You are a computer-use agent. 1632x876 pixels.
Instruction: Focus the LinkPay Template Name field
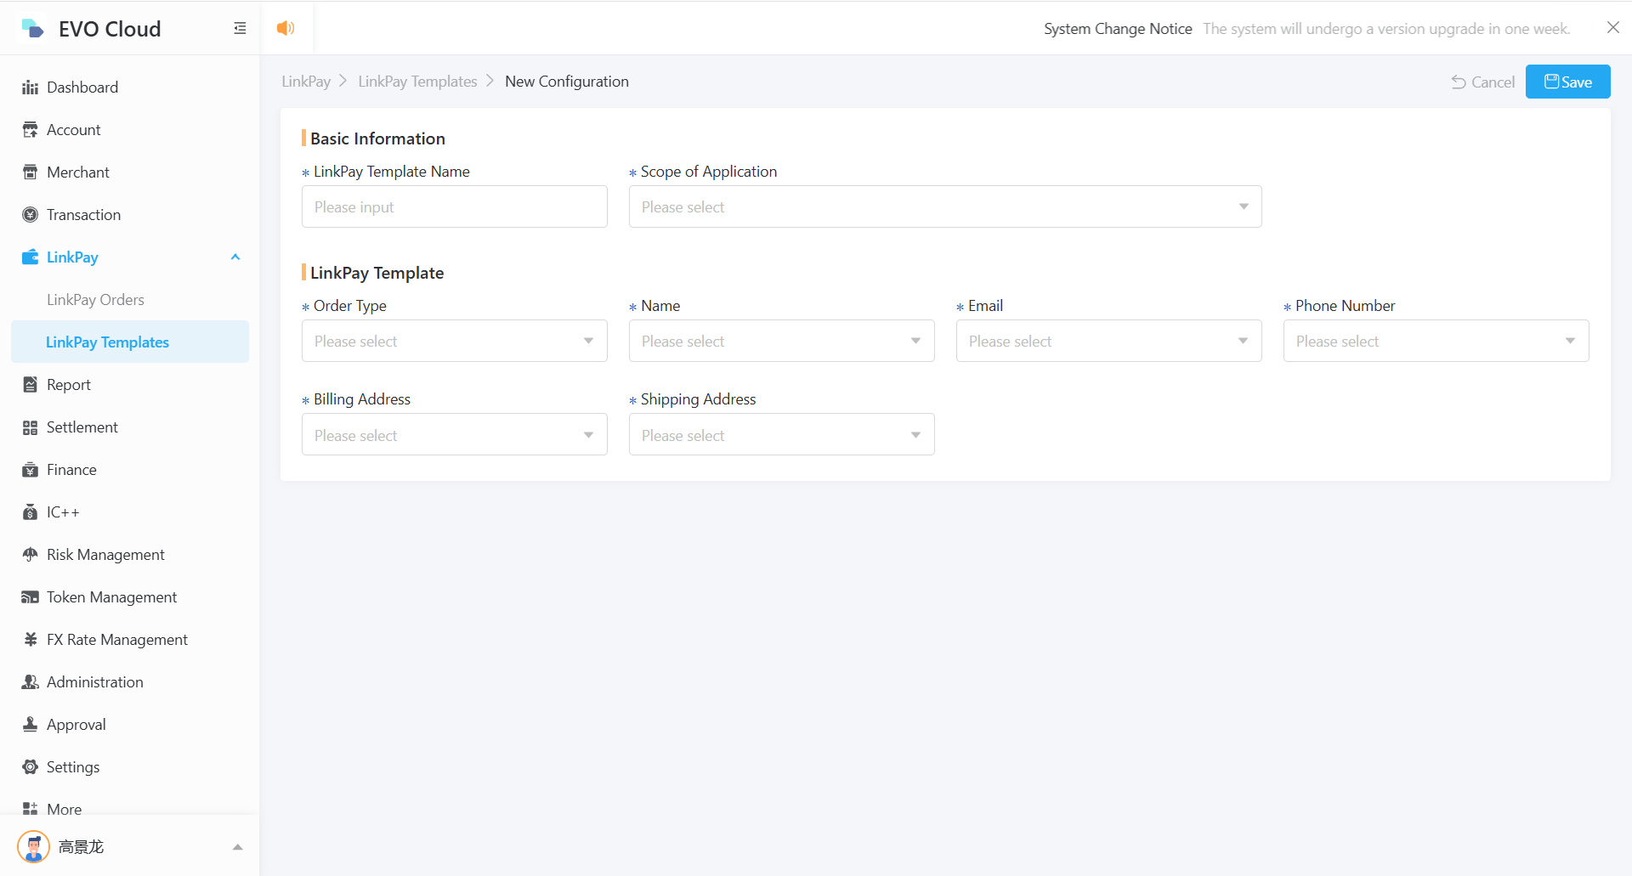[454, 206]
